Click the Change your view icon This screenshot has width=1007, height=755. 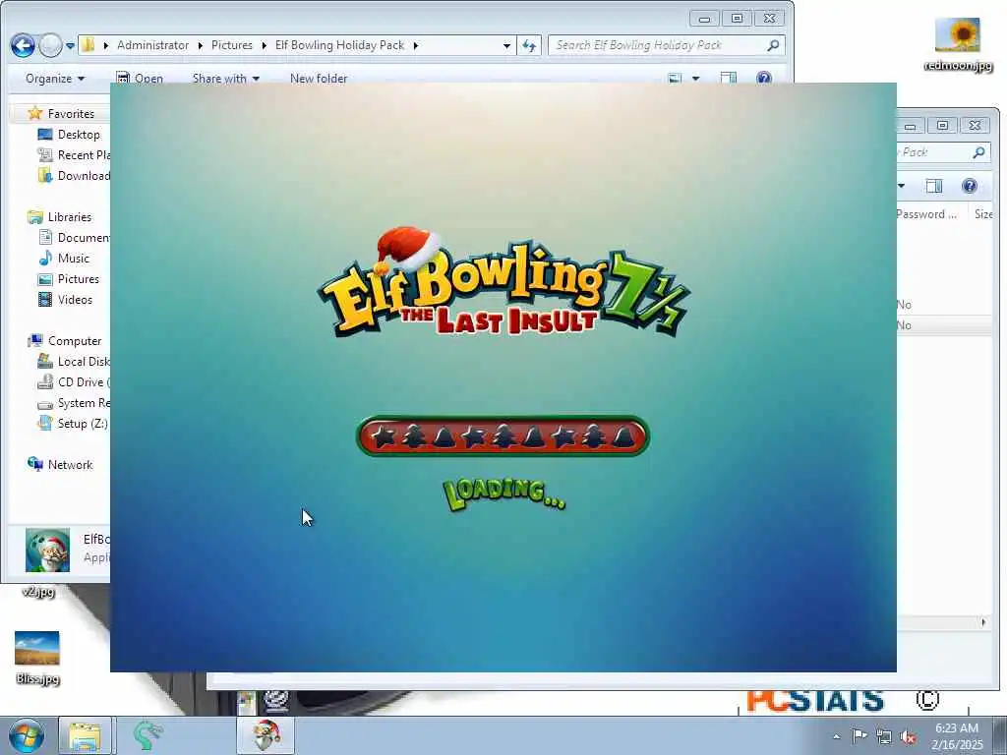pos(675,79)
